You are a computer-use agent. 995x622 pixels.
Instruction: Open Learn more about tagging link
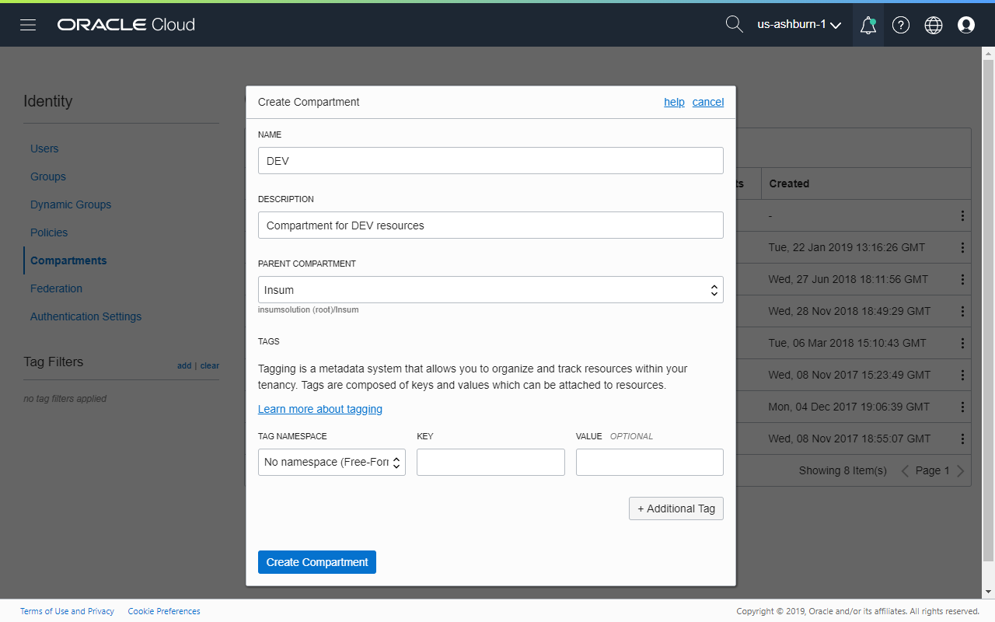tap(320, 409)
